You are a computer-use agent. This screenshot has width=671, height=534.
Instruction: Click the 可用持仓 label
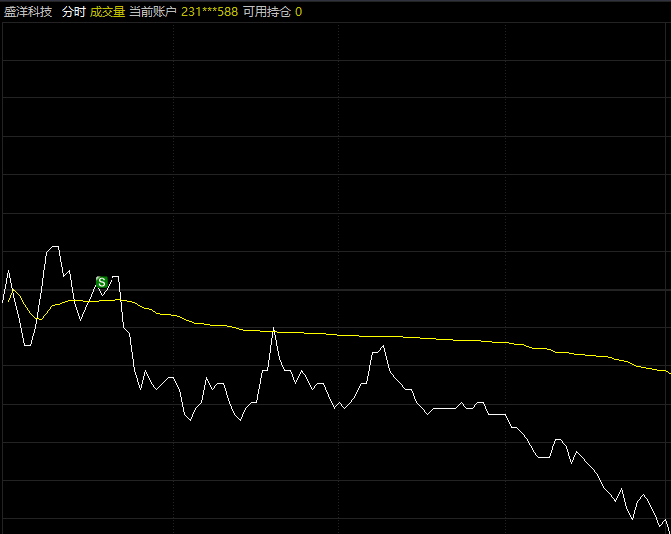[x=267, y=12]
